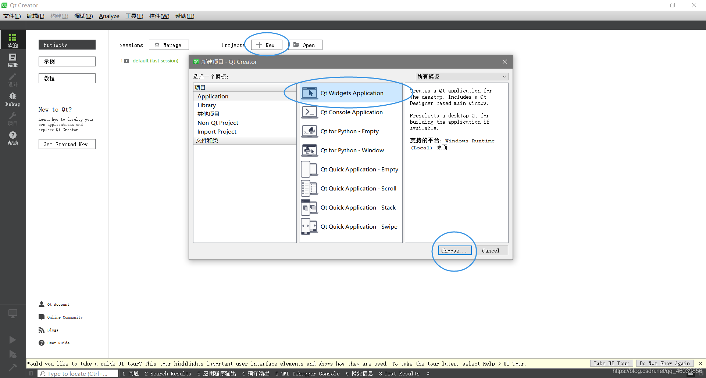
Task: Click the Qt Account person icon
Action: 42,304
